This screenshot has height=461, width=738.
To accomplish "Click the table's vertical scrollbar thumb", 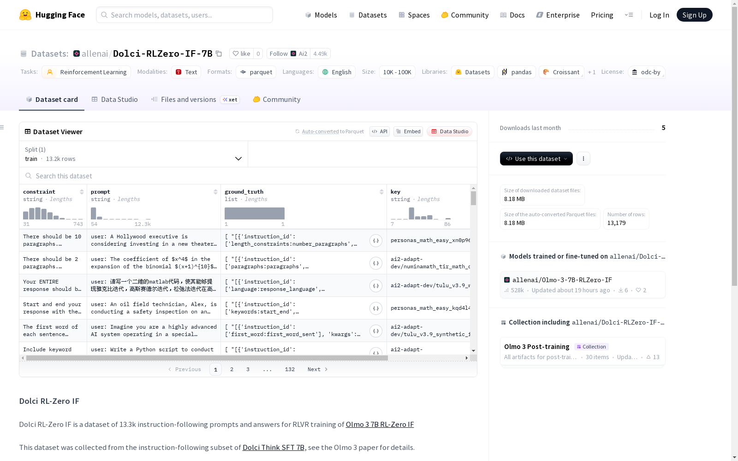I will (473, 198).
